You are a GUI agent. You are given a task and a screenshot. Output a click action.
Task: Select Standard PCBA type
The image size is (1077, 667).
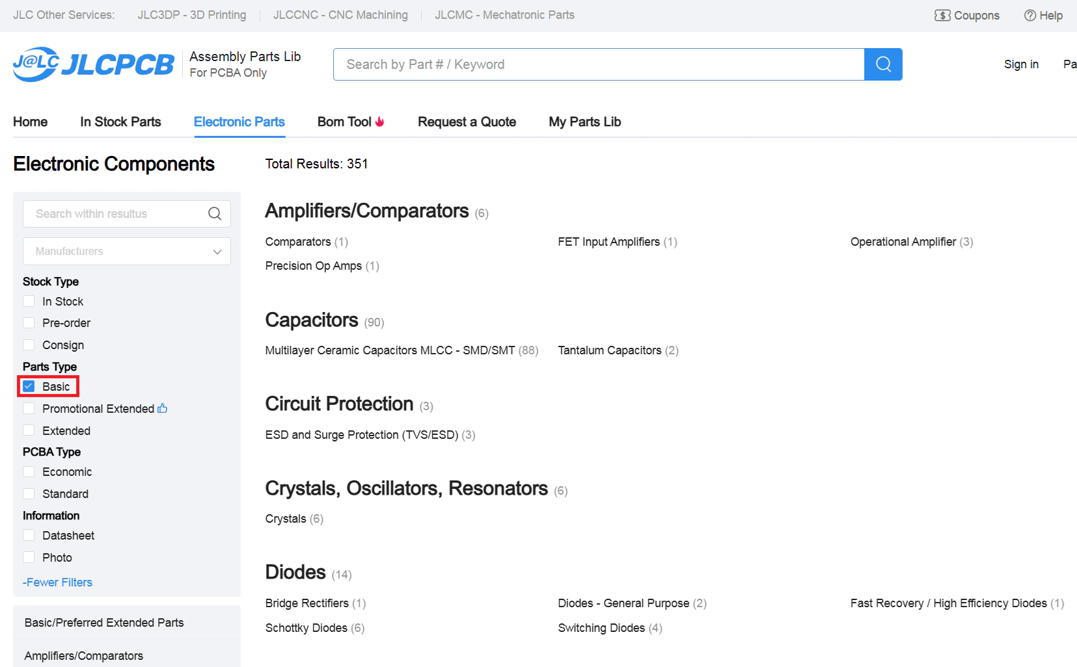tap(29, 493)
